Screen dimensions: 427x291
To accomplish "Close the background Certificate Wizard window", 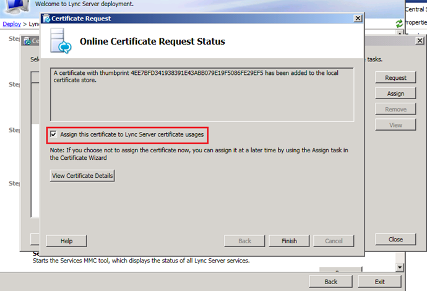I will (420, 41).
